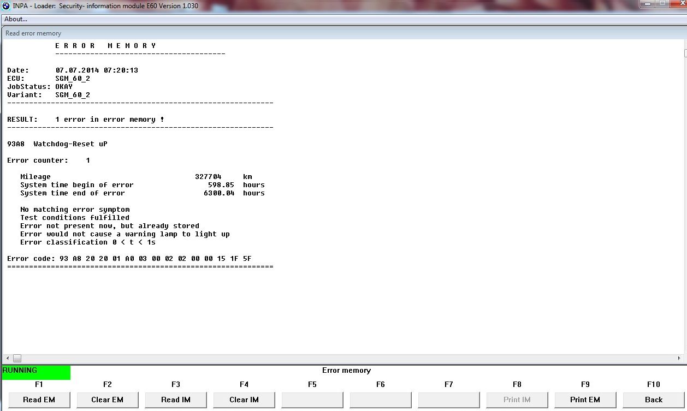The width and height of the screenshot is (687, 411).
Task: Click the Date 07.07.2014 07:20:13 line
Action: (73, 70)
